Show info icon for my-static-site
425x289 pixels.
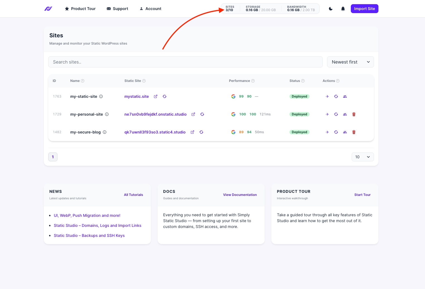tap(101, 96)
